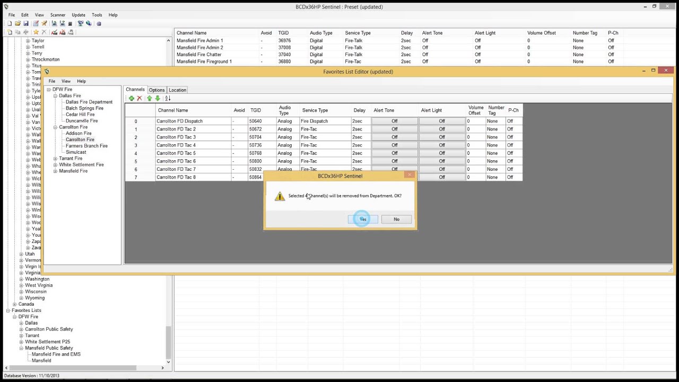Click the New file icon in main toolbar
679x382 pixels.
pyautogui.click(x=10, y=23)
